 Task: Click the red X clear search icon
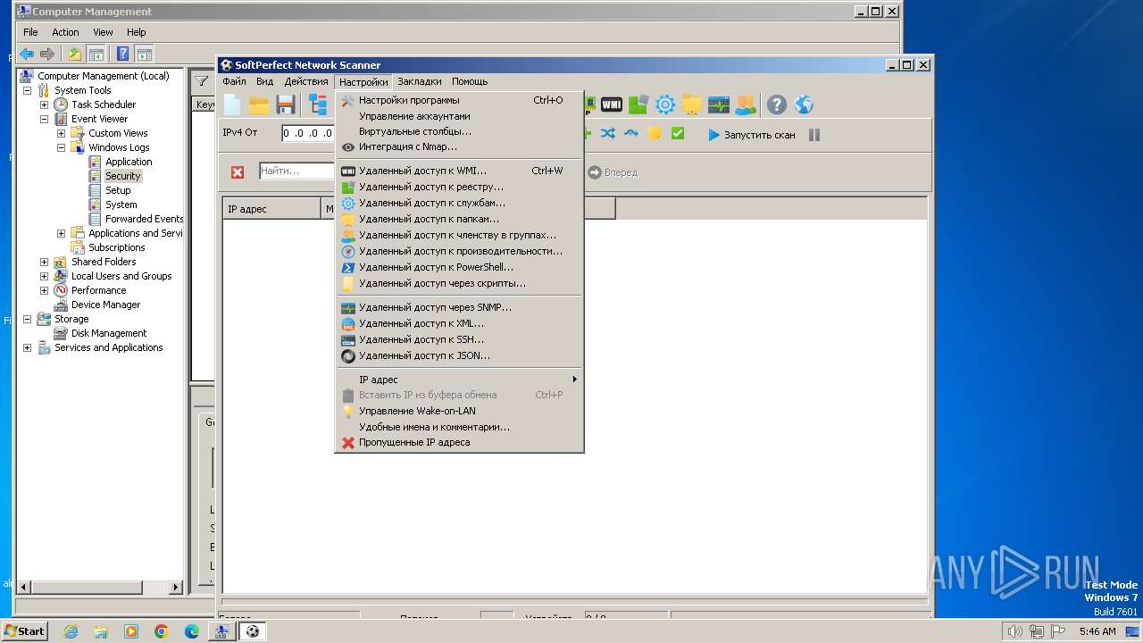pos(238,172)
